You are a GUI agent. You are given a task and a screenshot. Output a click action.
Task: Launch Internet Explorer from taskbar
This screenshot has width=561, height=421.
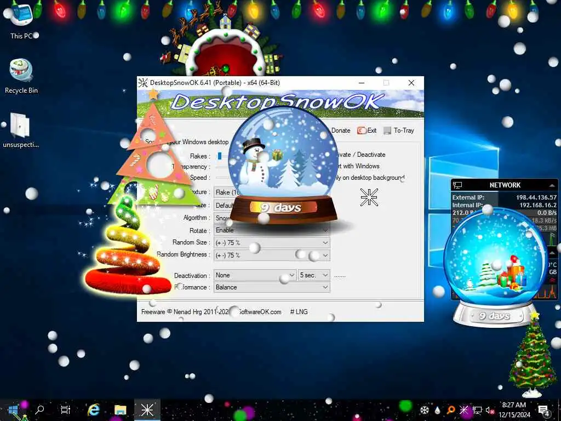[94, 410]
